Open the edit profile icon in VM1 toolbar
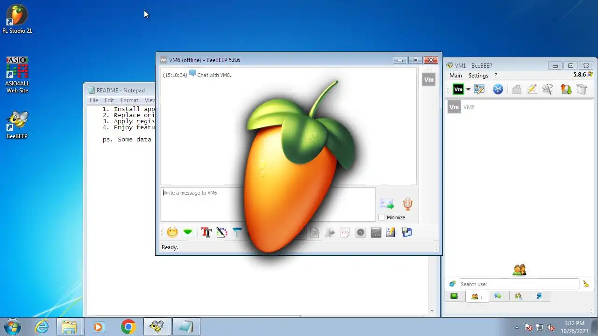 (479, 89)
